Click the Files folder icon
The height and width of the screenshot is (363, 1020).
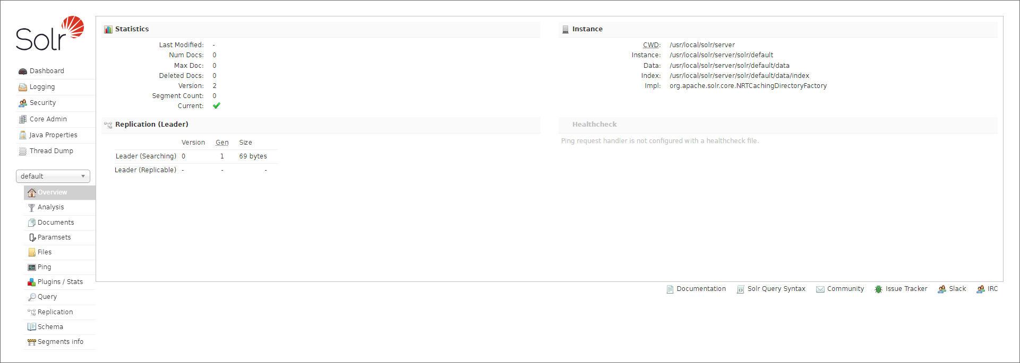click(32, 252)
